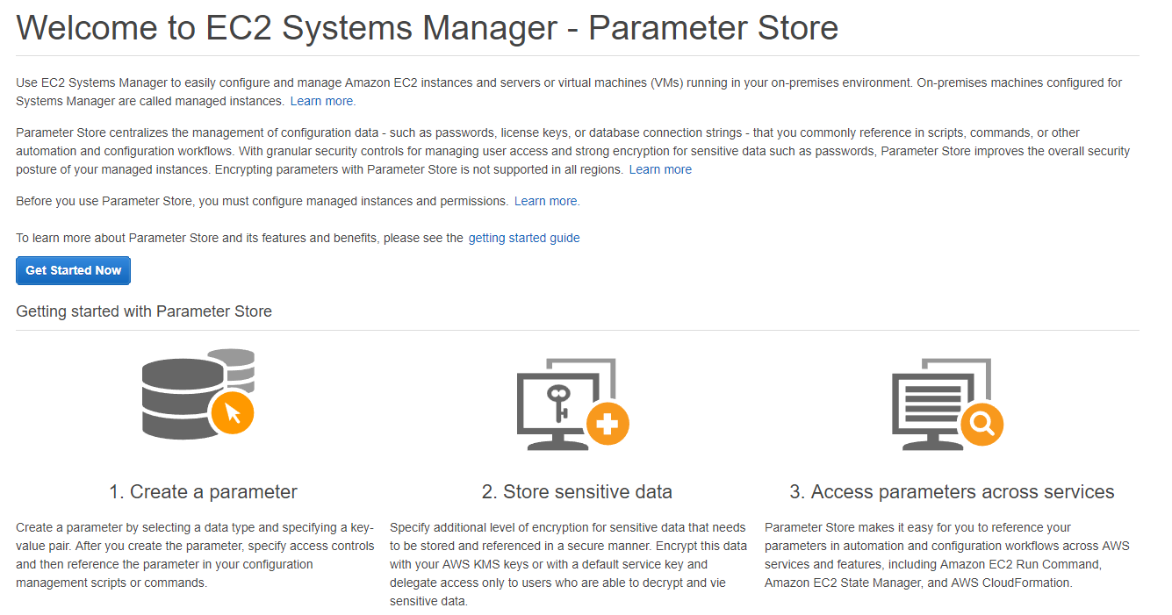Open Learn more link about encryption regions
The height and width of the screenshot is (615, 1172).
(660, 169)
